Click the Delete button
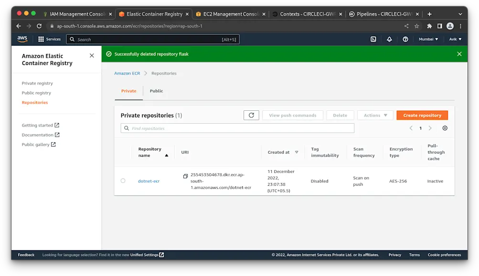Image resolution: width=479 pixels, height=276 pixels. click(340, 115)
